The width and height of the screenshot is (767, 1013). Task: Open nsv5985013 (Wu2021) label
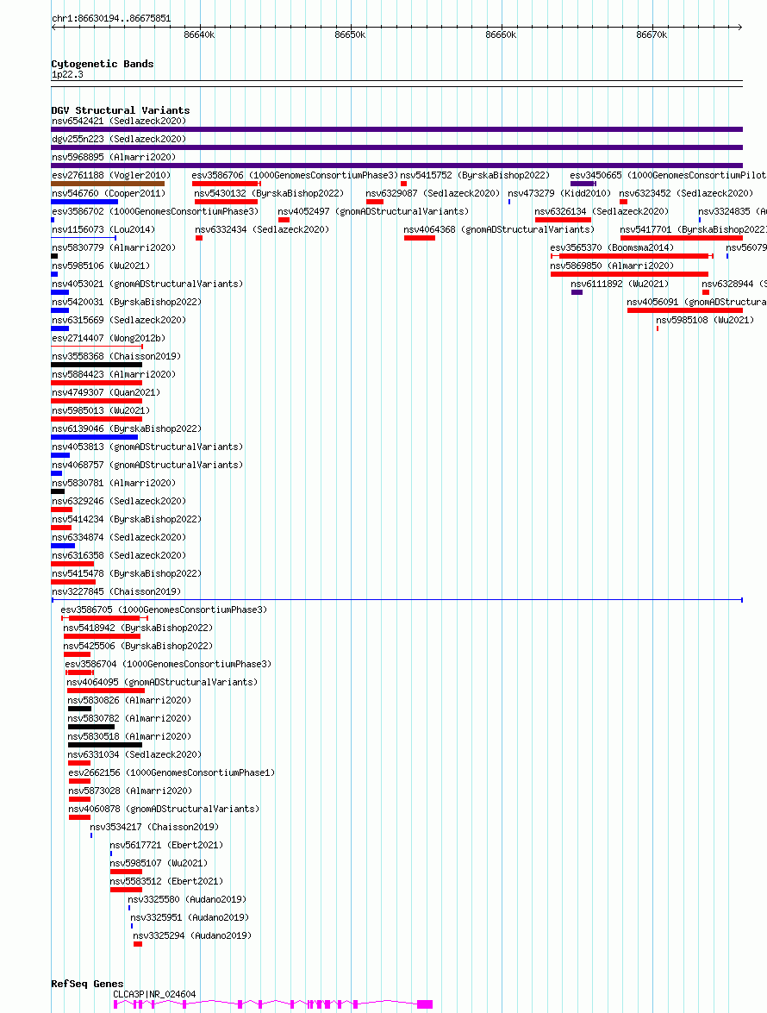[x=101, y=410]
